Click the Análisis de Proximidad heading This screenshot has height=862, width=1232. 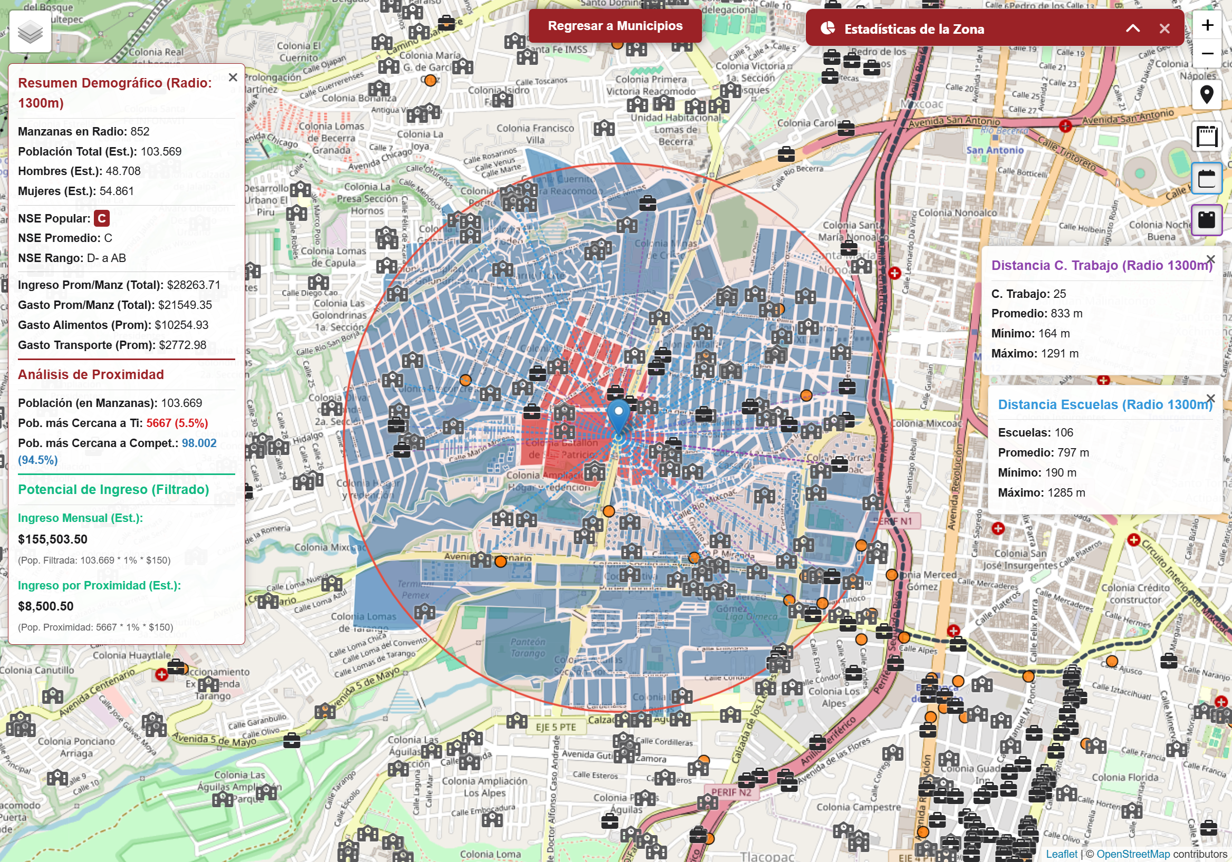pyautogui.click(x=91, y=374)
